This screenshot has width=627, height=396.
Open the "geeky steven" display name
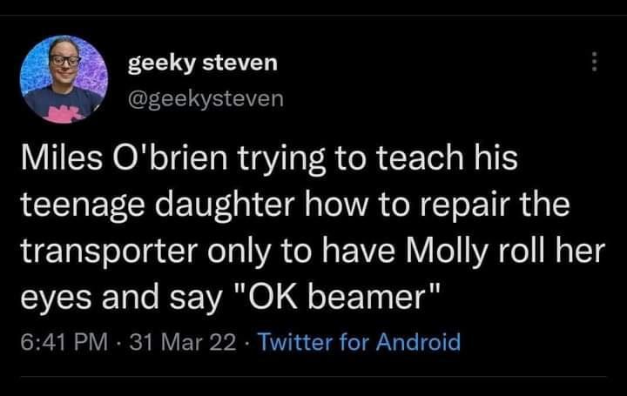pos(202,63)
